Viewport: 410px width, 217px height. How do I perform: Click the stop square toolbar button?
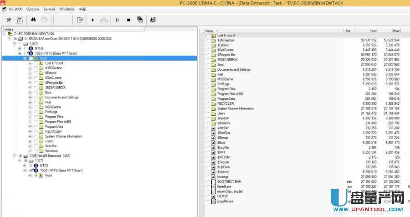click(128, 20)
